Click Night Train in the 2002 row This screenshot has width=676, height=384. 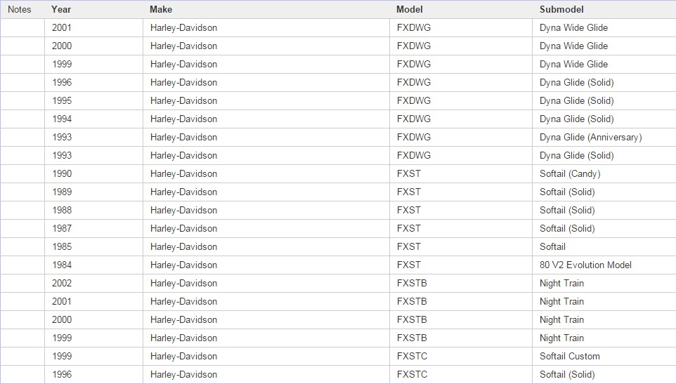pos(561,283)
